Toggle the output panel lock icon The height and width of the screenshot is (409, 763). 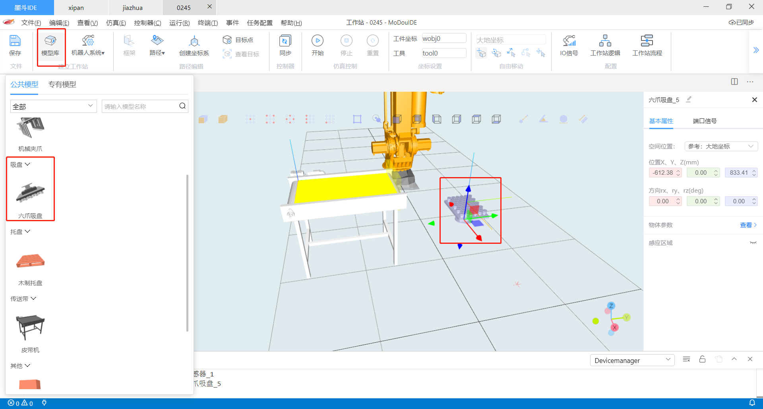click(702, 359)
